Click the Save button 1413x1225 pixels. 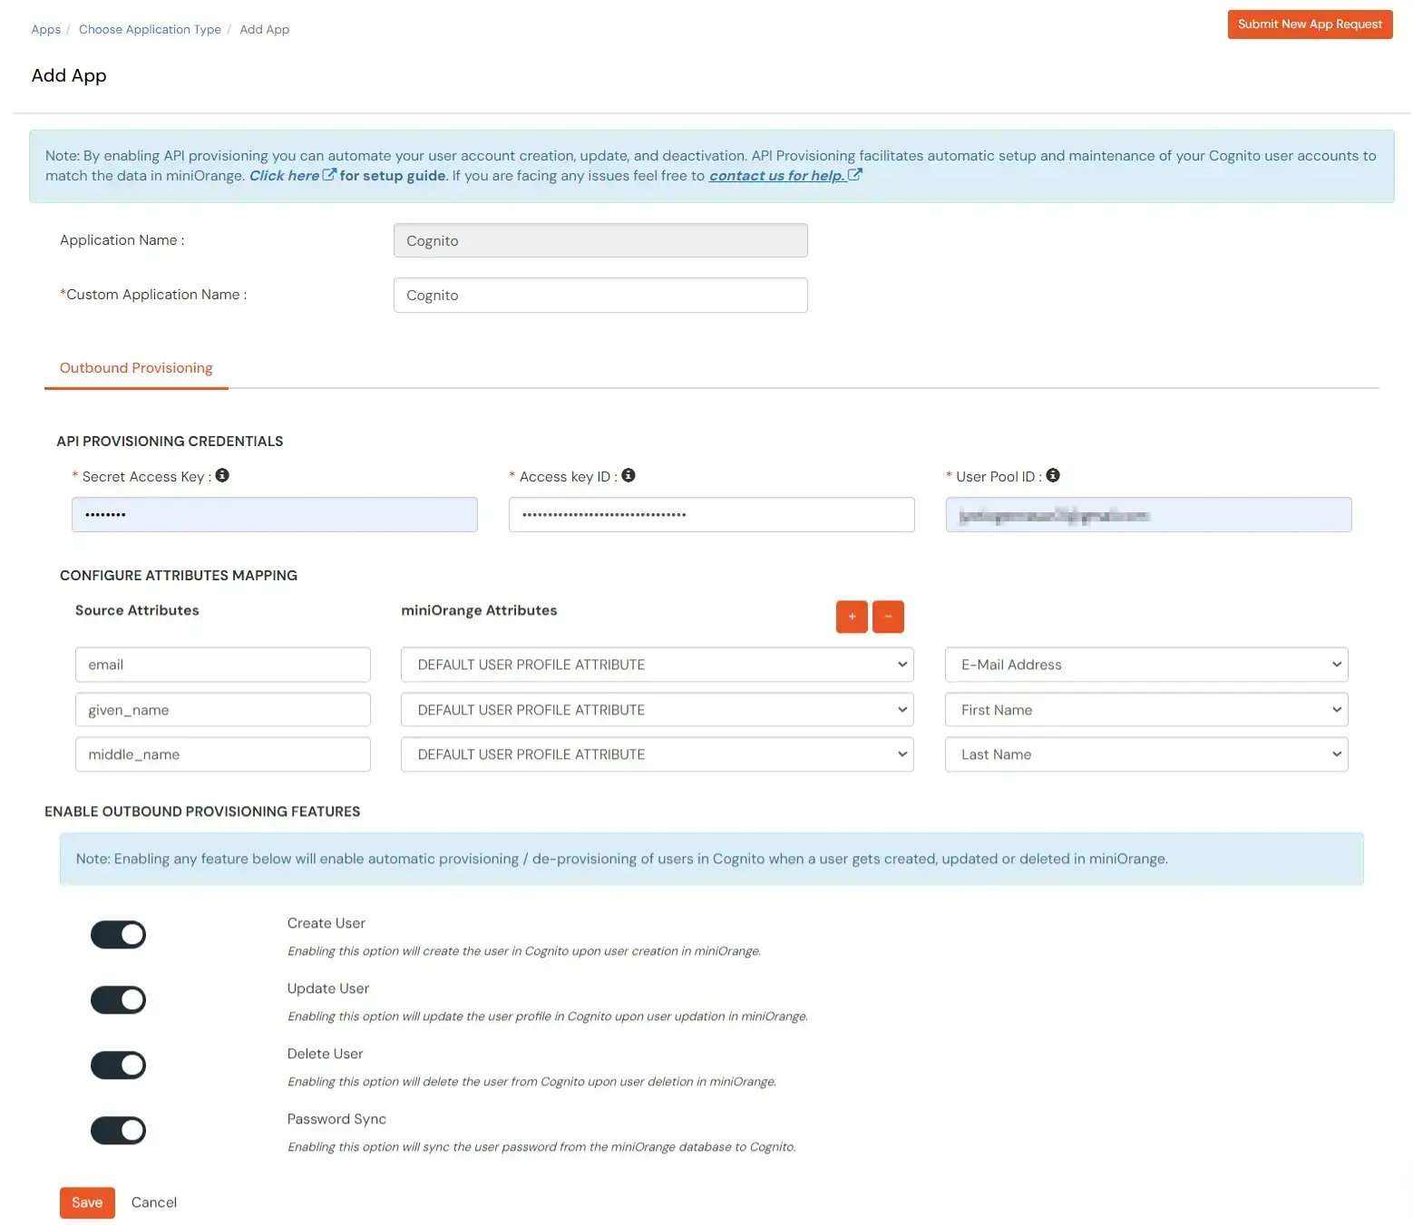[x=87, y=1202]
